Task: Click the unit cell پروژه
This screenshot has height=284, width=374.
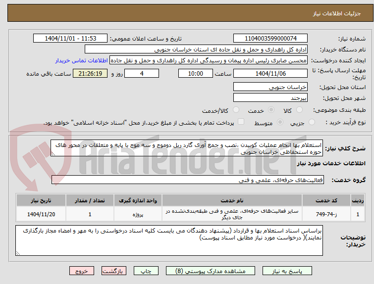Action: pyautogui.click(x=138, y=214)
